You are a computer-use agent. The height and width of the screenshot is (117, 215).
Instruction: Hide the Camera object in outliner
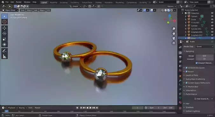212,16
